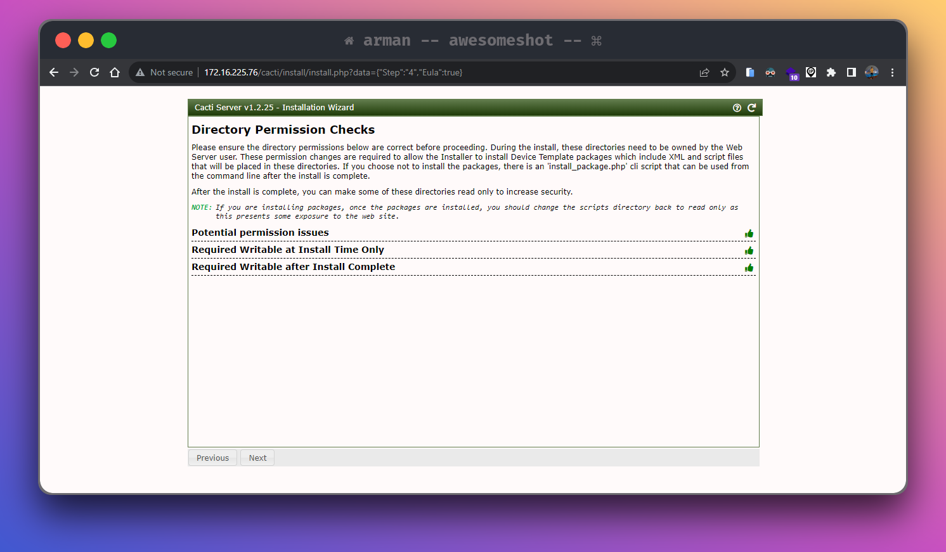Expand Required Writable at Install Time Only section
Viewport: 946px width, 552px height.
(x=473, y=250)
